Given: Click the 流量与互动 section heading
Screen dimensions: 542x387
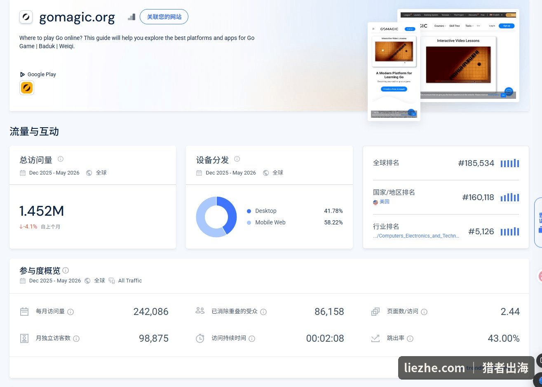Looking at the screenshot, I should click(x=34, y=132).
